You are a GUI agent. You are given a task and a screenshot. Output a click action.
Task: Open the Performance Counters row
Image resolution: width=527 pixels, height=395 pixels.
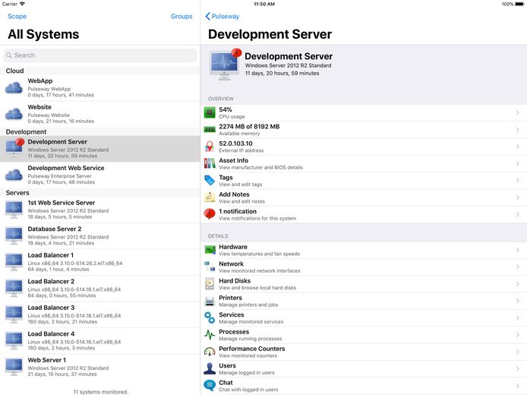[x=364, y=352]
